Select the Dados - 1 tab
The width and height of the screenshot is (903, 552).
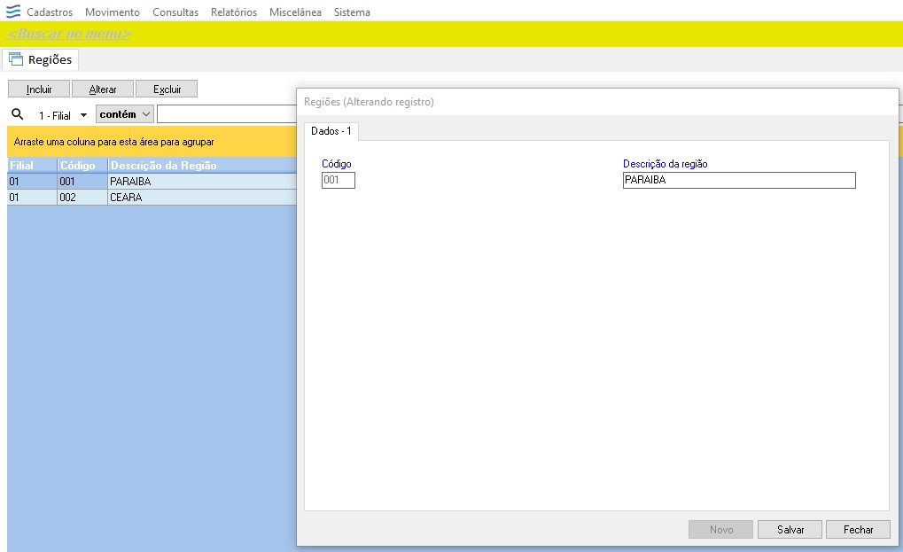[331, 131]
